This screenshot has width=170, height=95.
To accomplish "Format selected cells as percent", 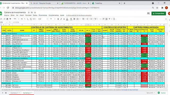I will [25, 19].
